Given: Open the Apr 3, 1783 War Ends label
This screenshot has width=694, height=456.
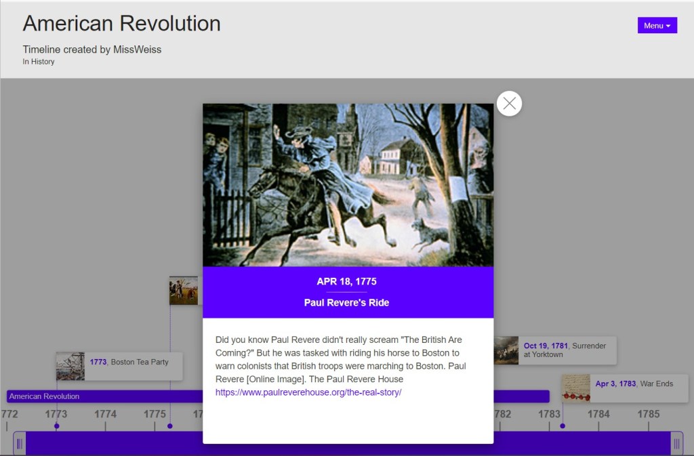Looking at the screenshot, I should [x=634, y=384].
